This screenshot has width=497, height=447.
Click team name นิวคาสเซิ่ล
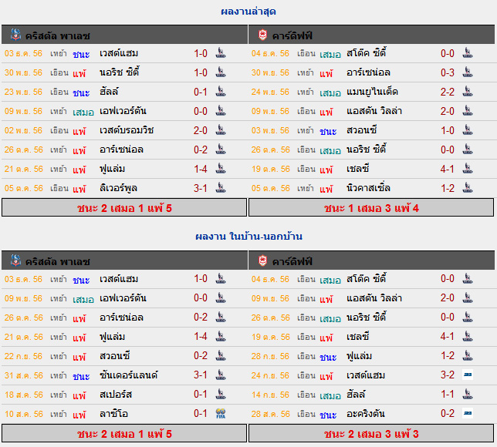(x=368, y=188)
